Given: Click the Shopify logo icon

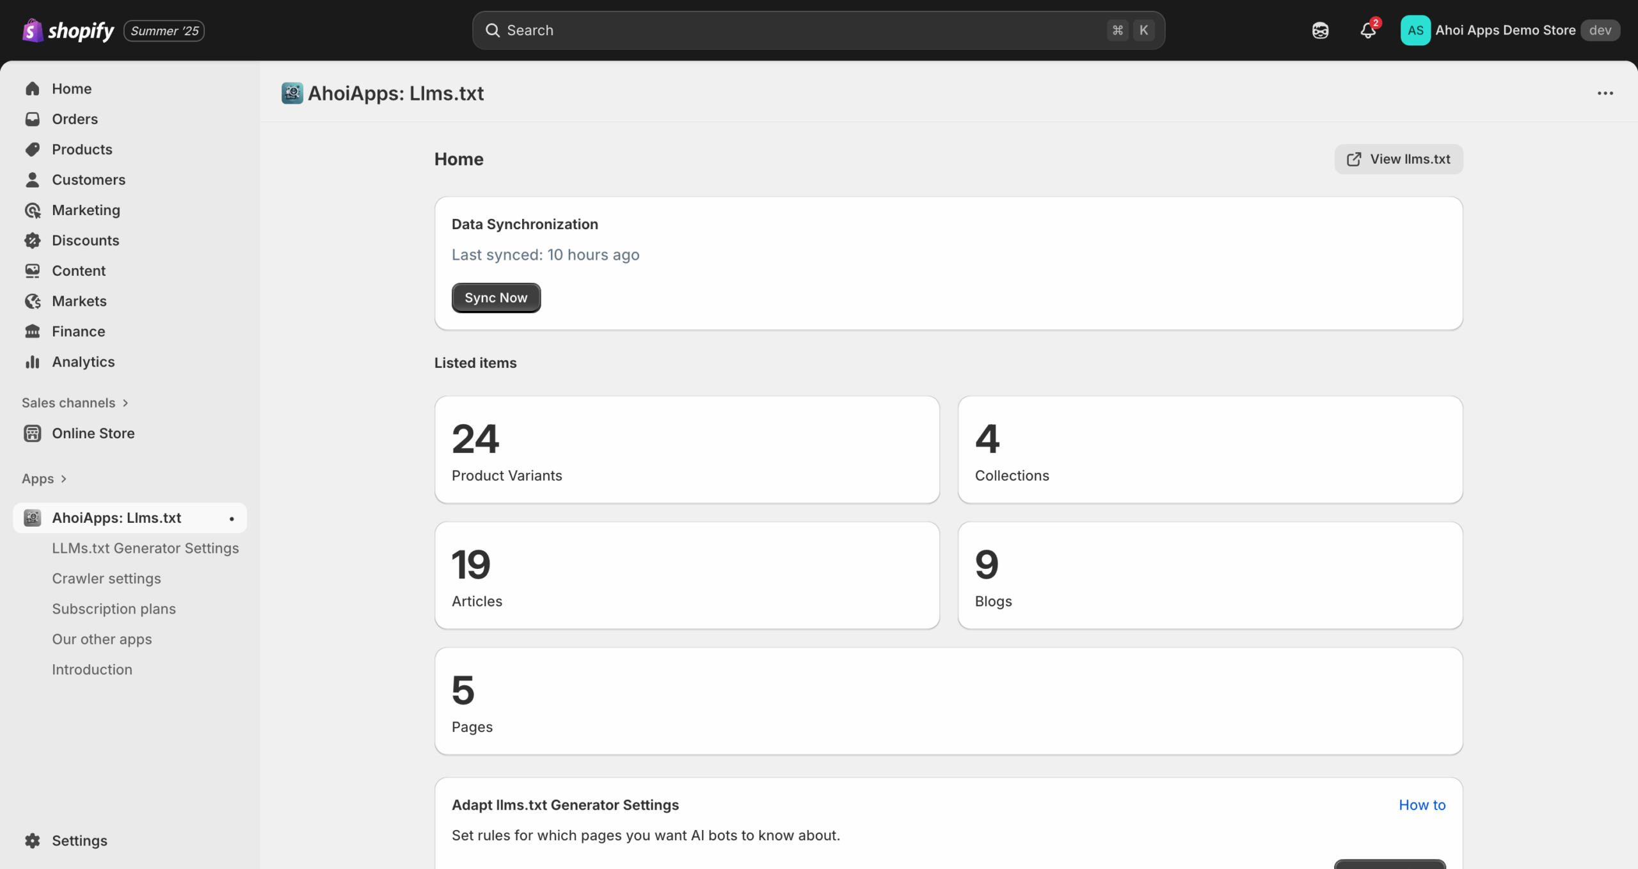Looking at the screenshot, I should (33, 30).
